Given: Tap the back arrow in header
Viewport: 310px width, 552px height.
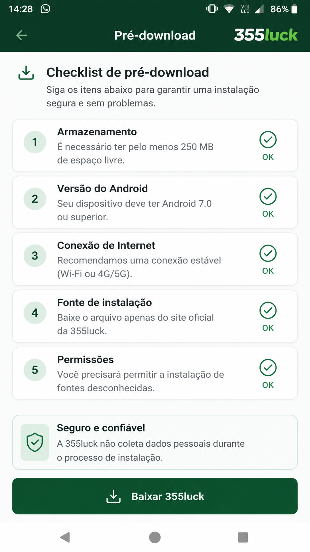Looking at the screenshot, I should click(x=21, y=35).
